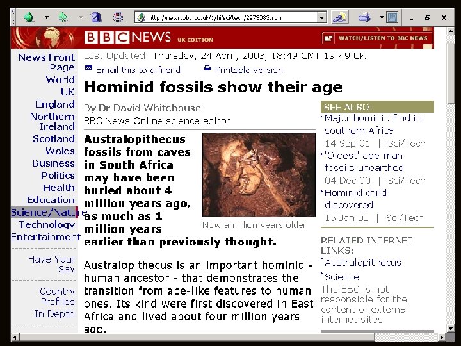461x346 pixels.
Task: Click the fossil skull photo
Action: click(259, 175)
